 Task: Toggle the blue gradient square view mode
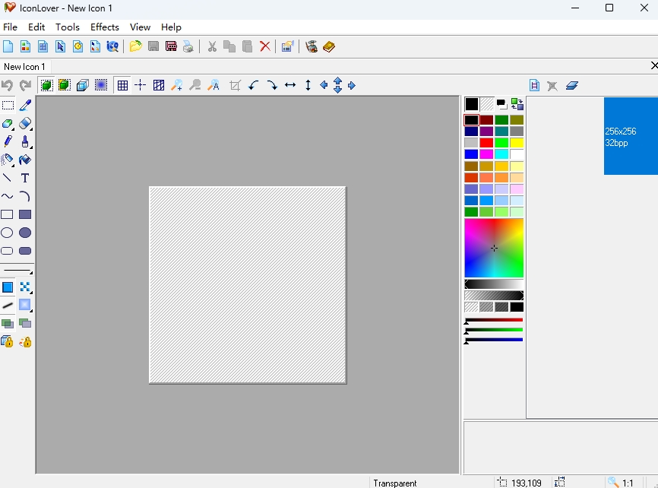[x=101, y=85]
